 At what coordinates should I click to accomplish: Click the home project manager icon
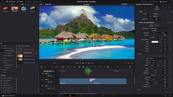[x=165, y=96]
